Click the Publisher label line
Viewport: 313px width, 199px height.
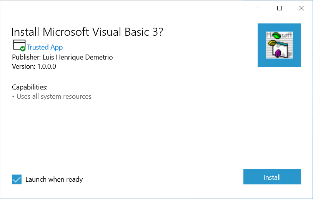(25, 57)
